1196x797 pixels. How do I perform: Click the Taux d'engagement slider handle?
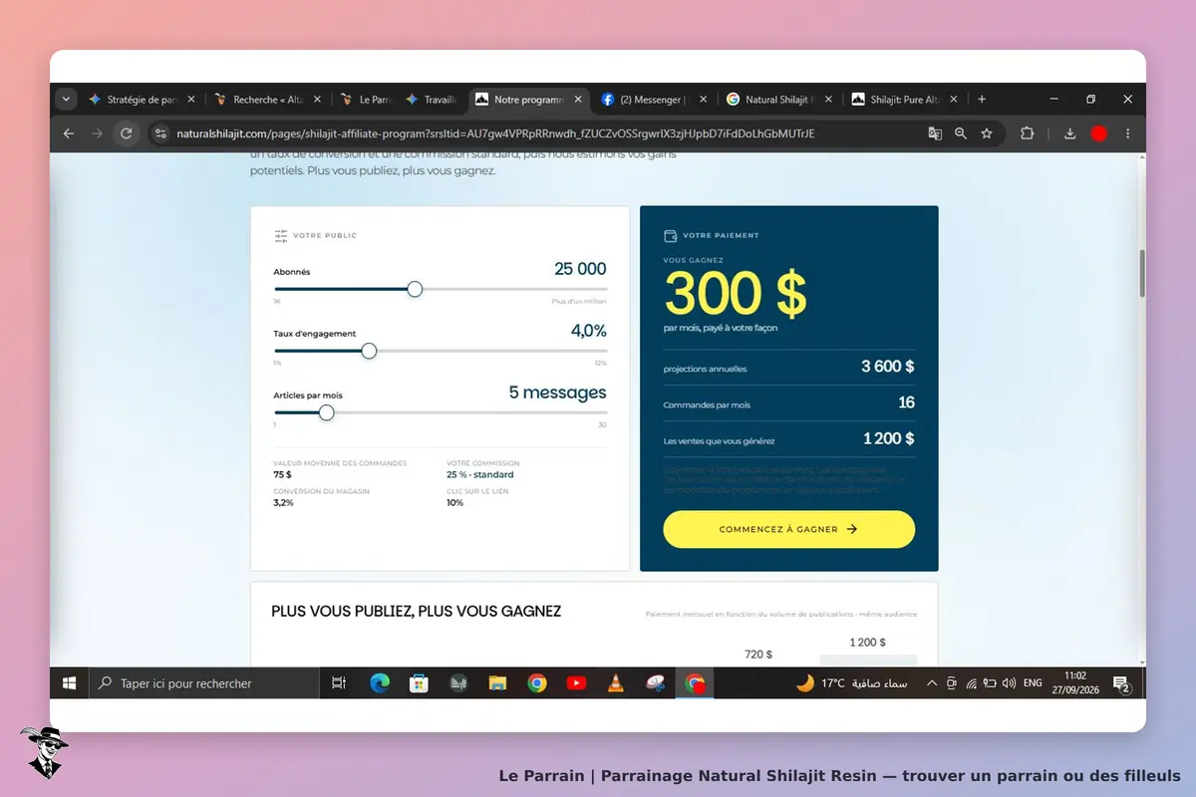click(369, 351)
